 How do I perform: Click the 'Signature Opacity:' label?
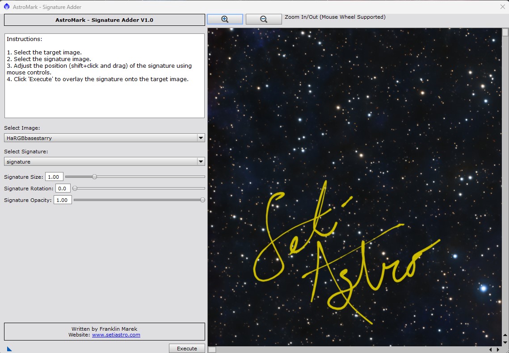pyautogui.click(x=28, y=200)
